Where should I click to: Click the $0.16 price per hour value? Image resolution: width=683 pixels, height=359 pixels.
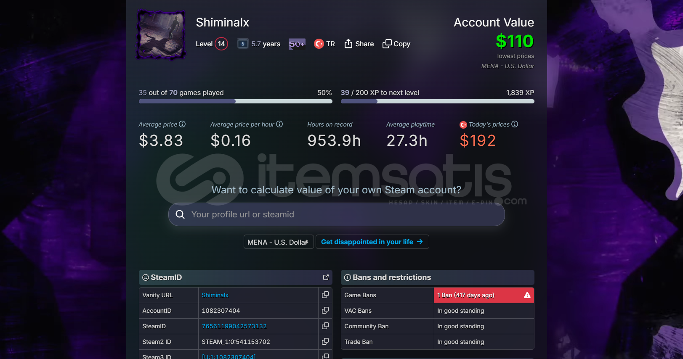[x=231, y=140]
